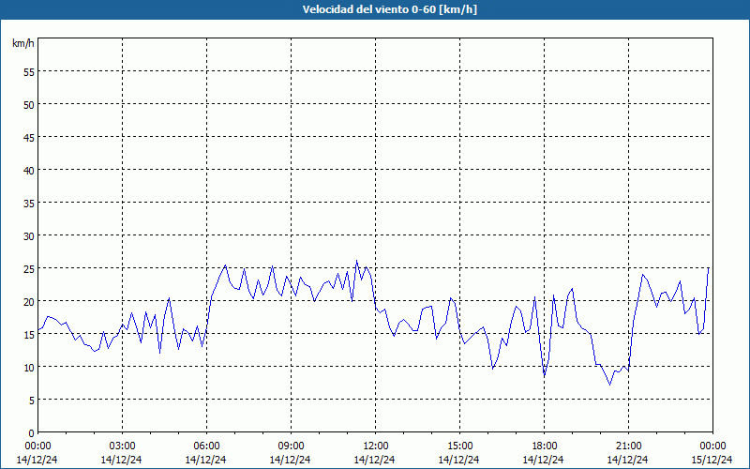
Task: Select the '30' y-axis tick label
Action: [x=29, y=236]
